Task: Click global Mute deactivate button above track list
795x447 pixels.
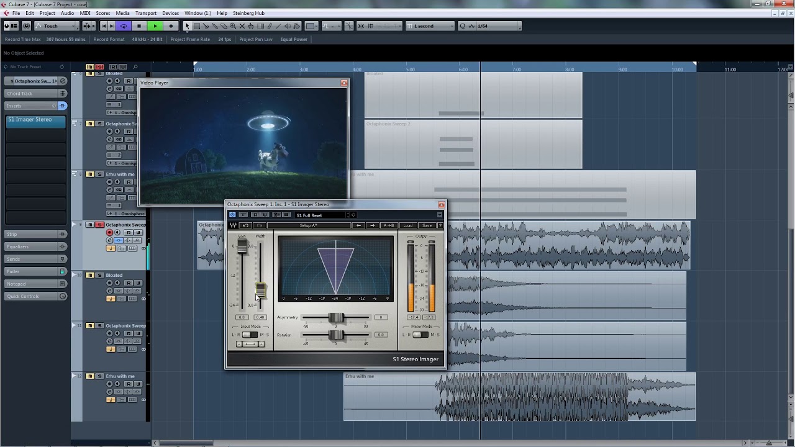Action: tap(89, 67)
